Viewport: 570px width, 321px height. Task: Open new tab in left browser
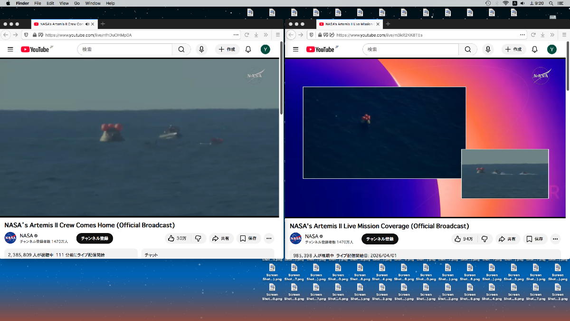(103, 24)
